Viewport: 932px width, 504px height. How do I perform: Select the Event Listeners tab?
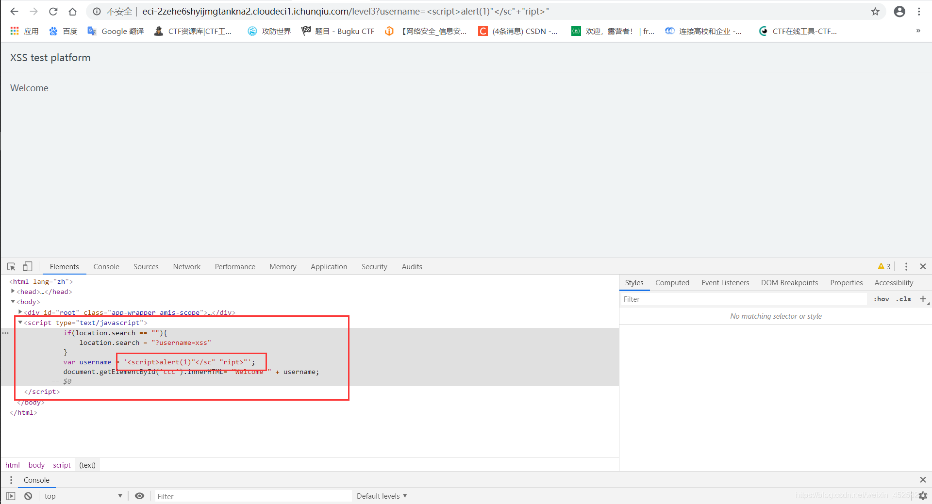click(x=725, y=283)
